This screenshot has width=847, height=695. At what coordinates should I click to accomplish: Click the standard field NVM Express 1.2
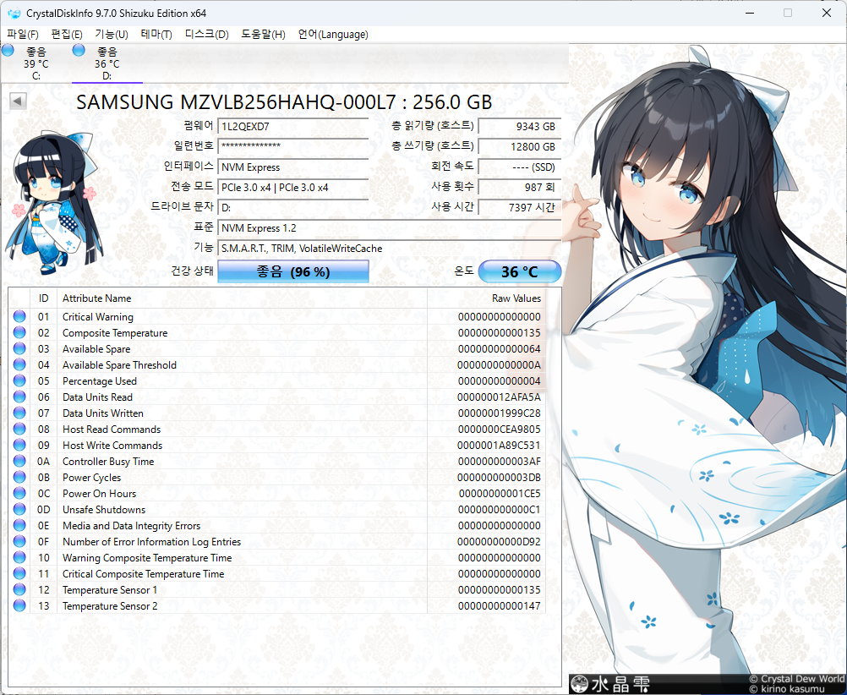(x=389, y=228)
